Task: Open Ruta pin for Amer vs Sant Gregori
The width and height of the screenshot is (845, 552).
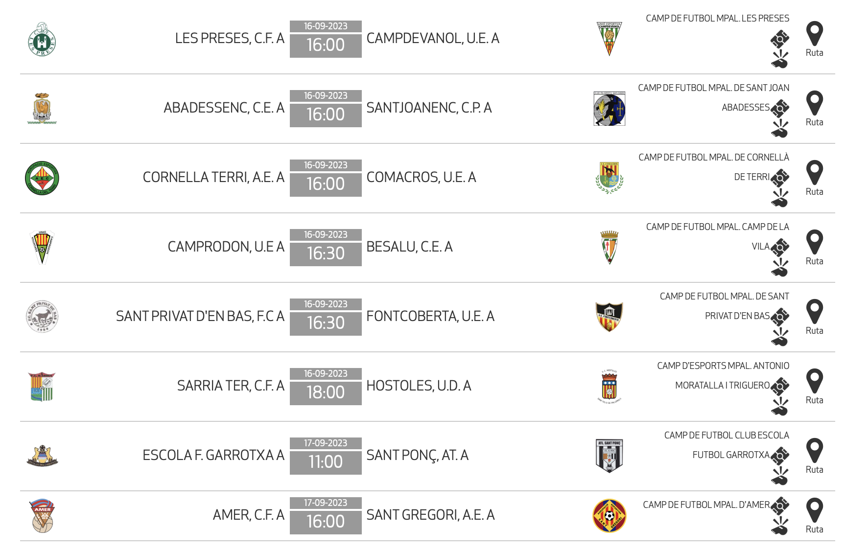Action: 814,511
